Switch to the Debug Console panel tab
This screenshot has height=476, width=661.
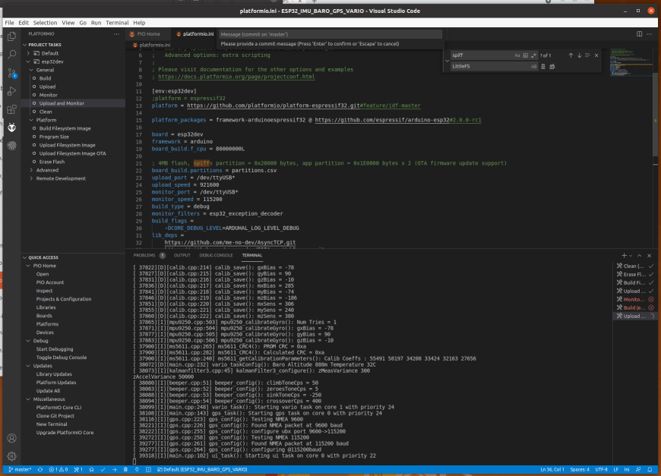[216, 255]
